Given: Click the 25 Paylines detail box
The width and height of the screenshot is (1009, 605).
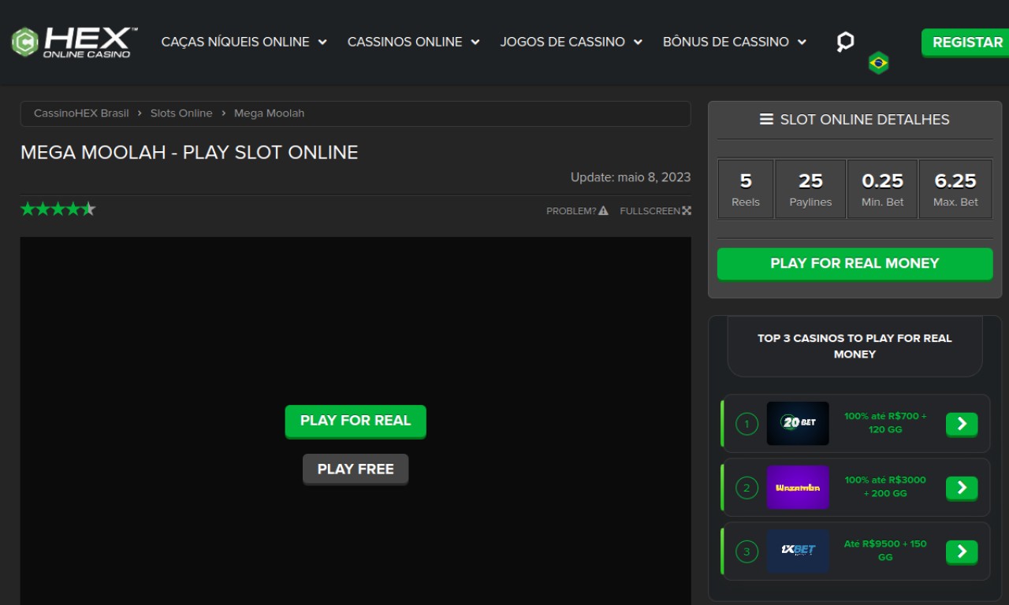Looking at the screenshot, I should point(810,189).
